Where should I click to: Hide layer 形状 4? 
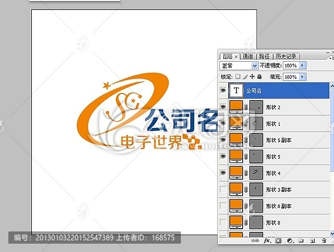(x=223, y=172)
